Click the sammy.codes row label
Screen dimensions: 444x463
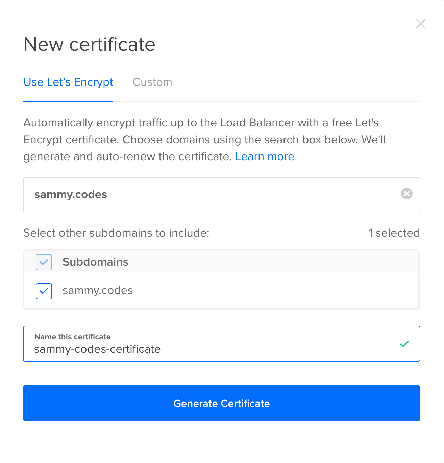pyautogui.click(x=98, y=291)
